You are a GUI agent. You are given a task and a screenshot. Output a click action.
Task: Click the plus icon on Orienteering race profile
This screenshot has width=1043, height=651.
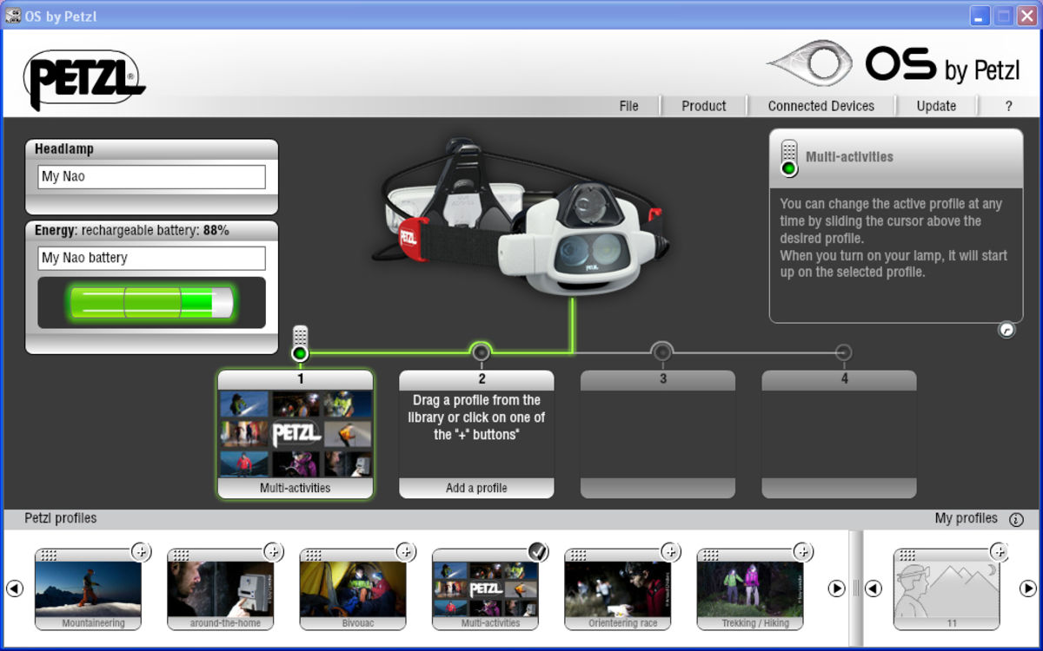click(x=670, y=551)
